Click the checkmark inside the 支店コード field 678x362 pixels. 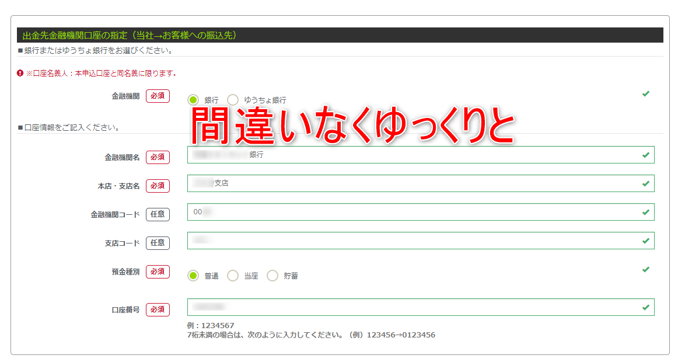[645, 241]
